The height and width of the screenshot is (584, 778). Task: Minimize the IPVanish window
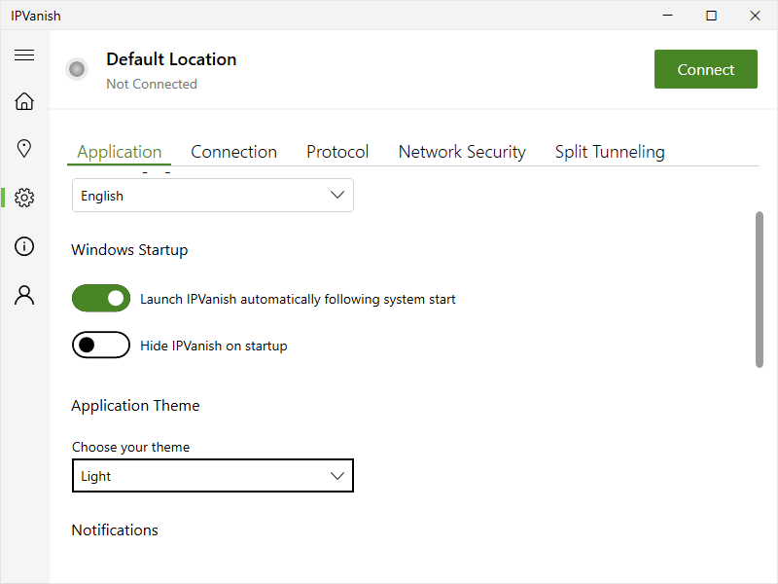point(667,16)
